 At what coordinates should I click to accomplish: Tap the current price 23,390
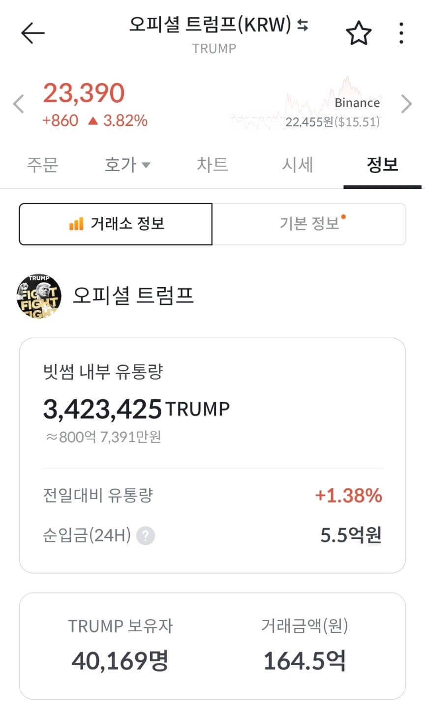(84, 93)
